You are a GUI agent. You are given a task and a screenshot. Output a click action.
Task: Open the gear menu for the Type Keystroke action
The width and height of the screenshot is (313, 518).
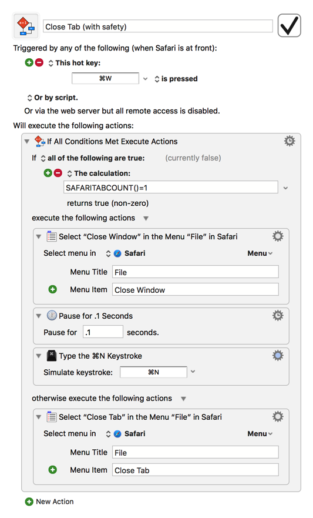click(278, 356)
